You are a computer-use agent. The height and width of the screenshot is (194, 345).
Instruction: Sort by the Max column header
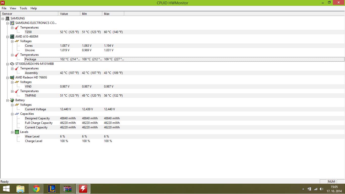point(113,14)
